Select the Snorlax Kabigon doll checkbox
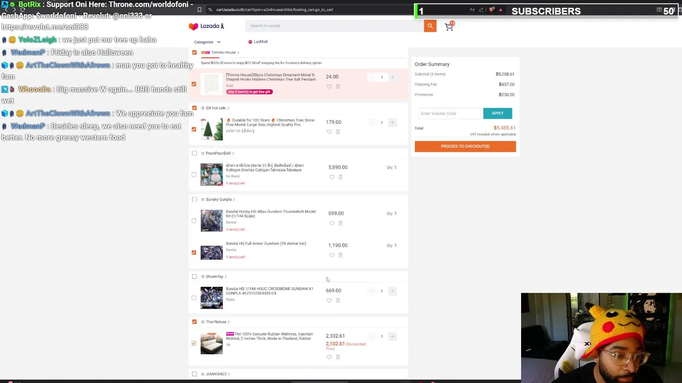The height and width of the screenshot is (383, 682). [x=194, y=174]
